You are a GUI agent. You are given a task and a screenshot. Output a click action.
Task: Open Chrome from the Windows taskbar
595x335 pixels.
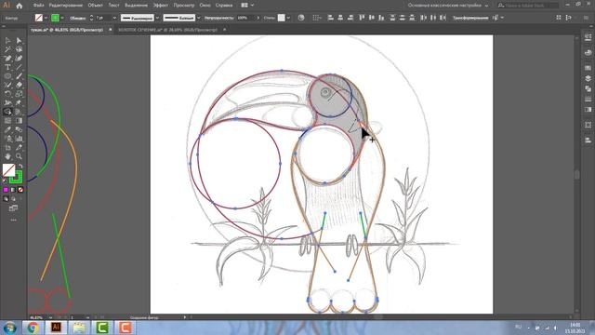33,328
